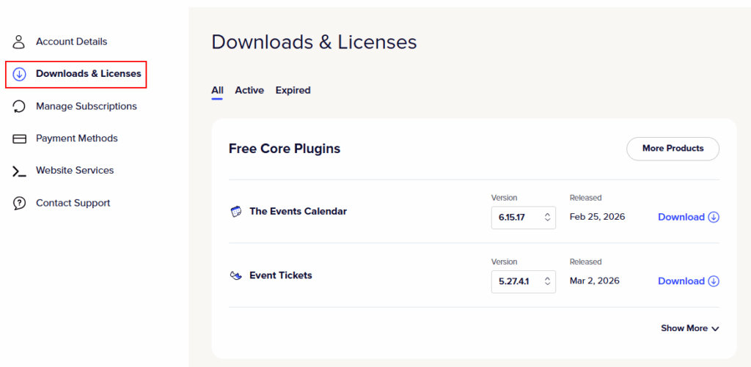751x367 pixels.
Task: Click the Website Services terminal icon
Action: click(x=20, y=171)
